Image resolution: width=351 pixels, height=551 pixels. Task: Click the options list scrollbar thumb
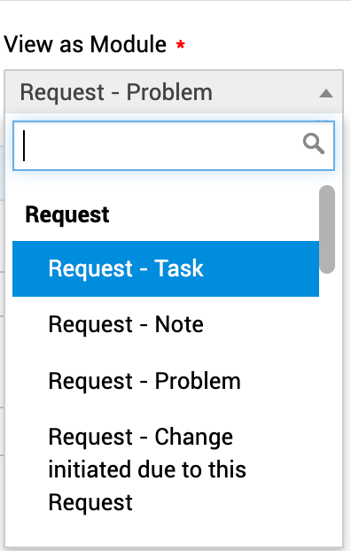click(327, 229)
